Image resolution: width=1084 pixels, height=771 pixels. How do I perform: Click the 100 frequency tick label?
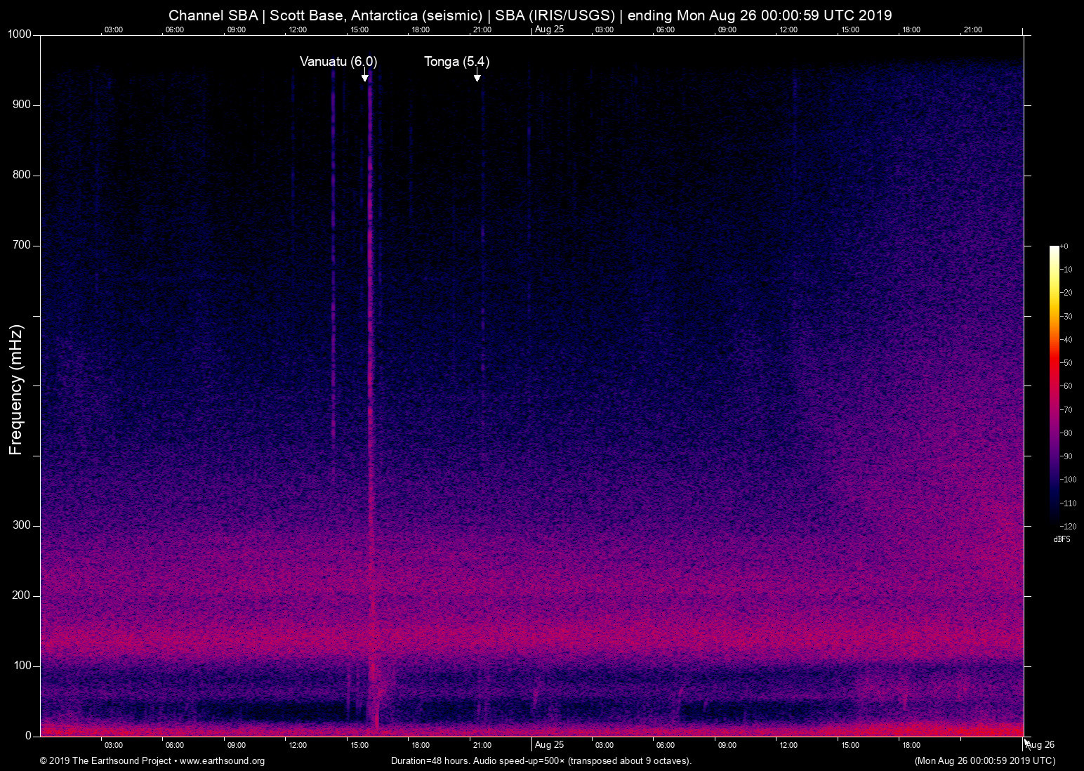(x=22, y=666)
